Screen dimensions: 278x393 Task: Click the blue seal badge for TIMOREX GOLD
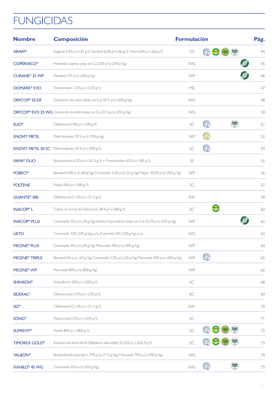click(x=207, y=342)
